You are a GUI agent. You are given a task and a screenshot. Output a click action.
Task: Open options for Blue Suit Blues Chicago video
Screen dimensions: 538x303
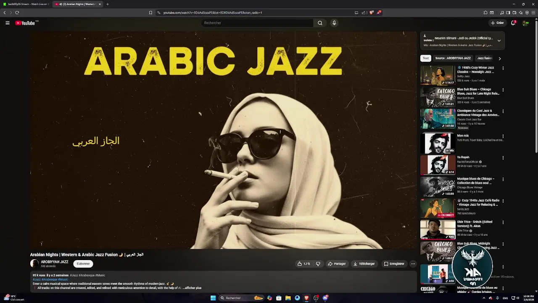(x=503, y=90)
